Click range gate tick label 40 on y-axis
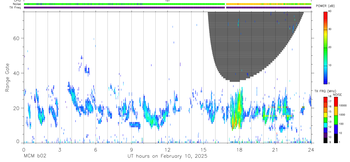 (16, 73)
